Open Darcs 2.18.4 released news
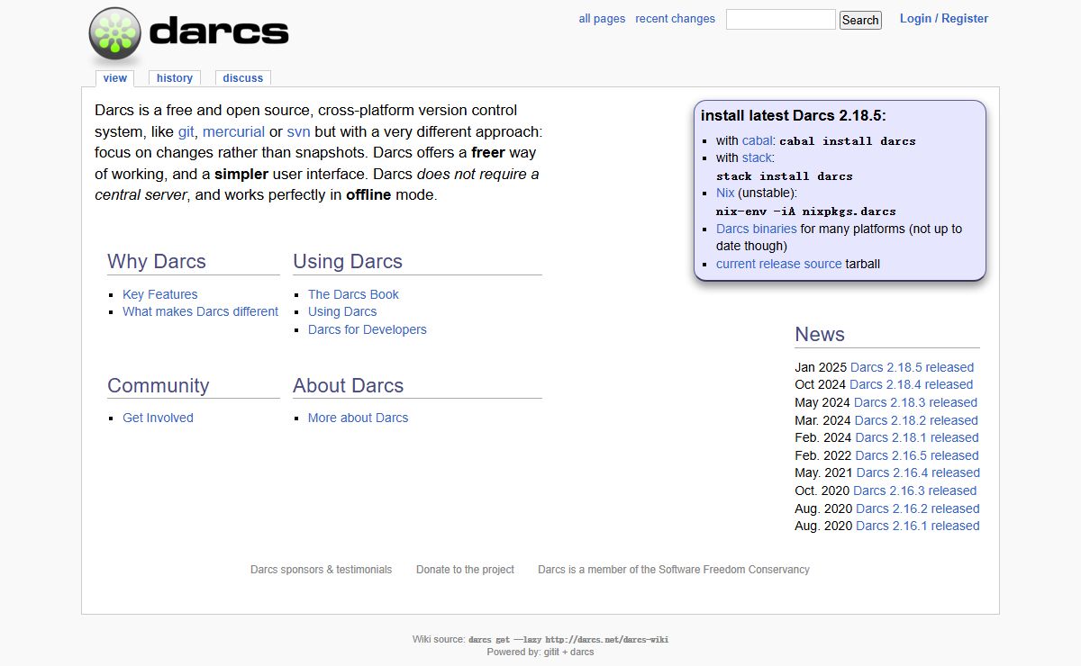This screenshot has width=1081, height=666. point(911,384)
